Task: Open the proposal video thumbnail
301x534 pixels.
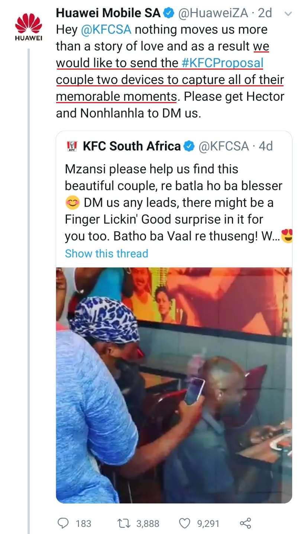Action: (174, 385)
